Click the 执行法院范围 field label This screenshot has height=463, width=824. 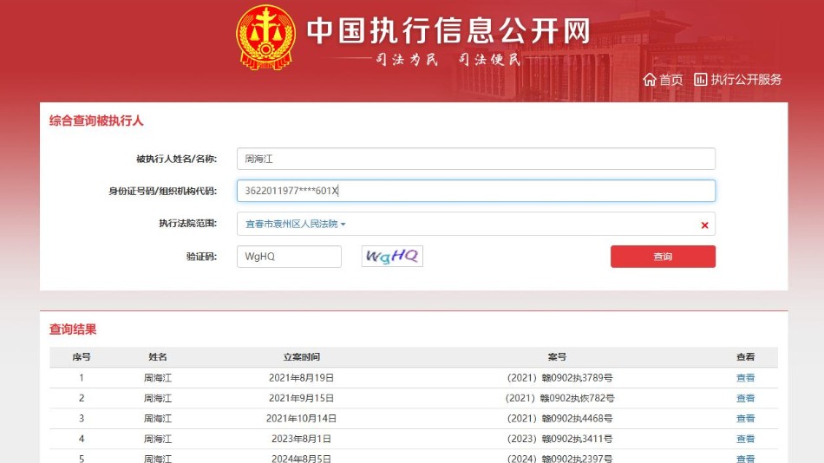coord(188,224)
